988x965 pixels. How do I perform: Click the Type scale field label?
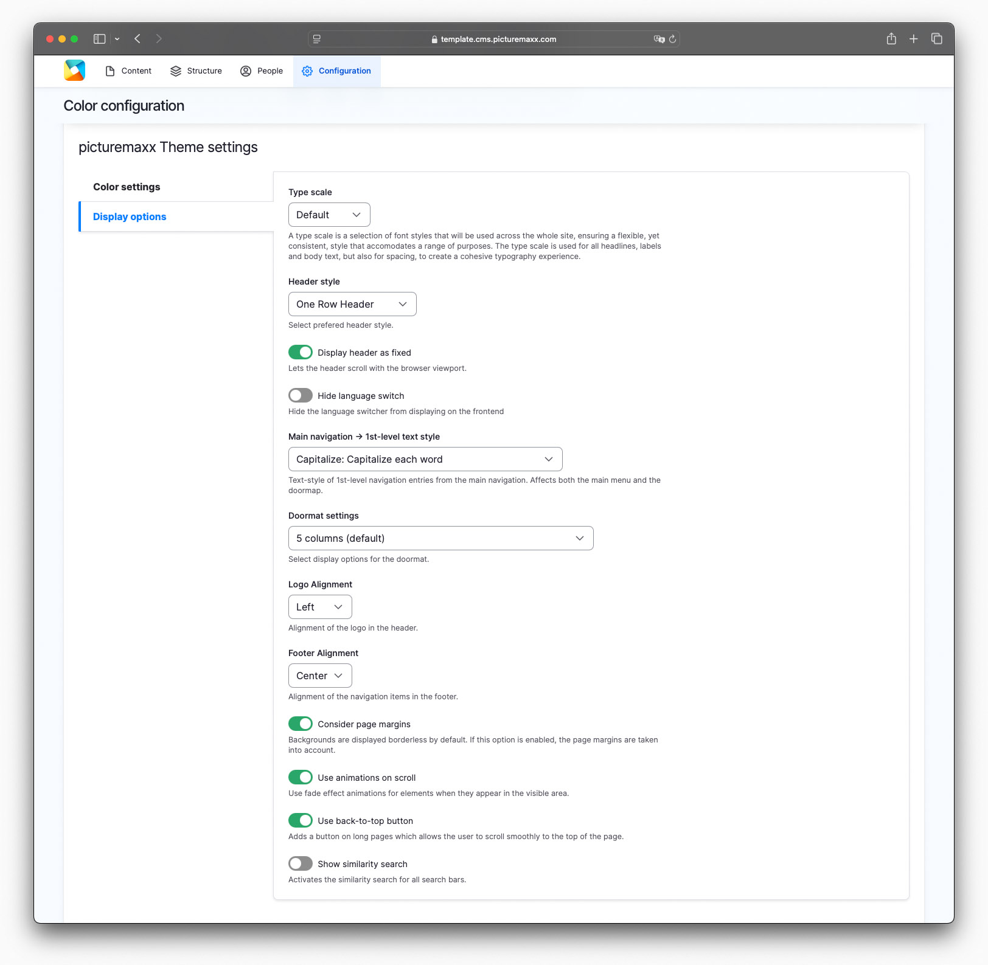[x=310, y=192]
